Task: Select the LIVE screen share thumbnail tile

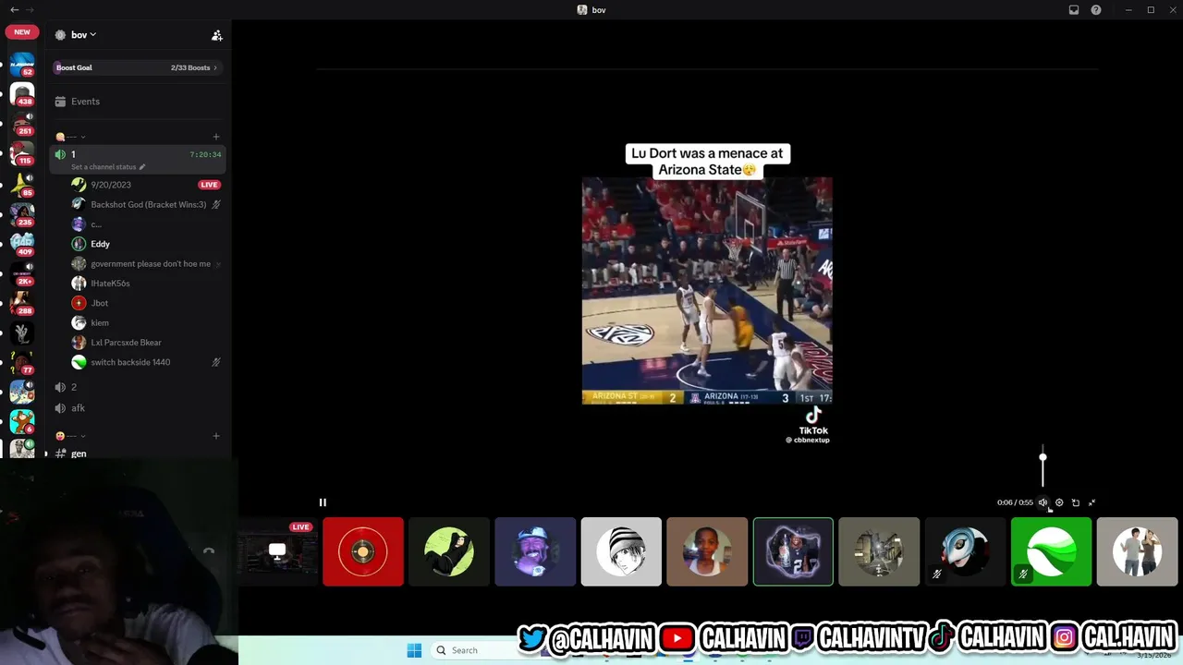Action: (277, 552)
